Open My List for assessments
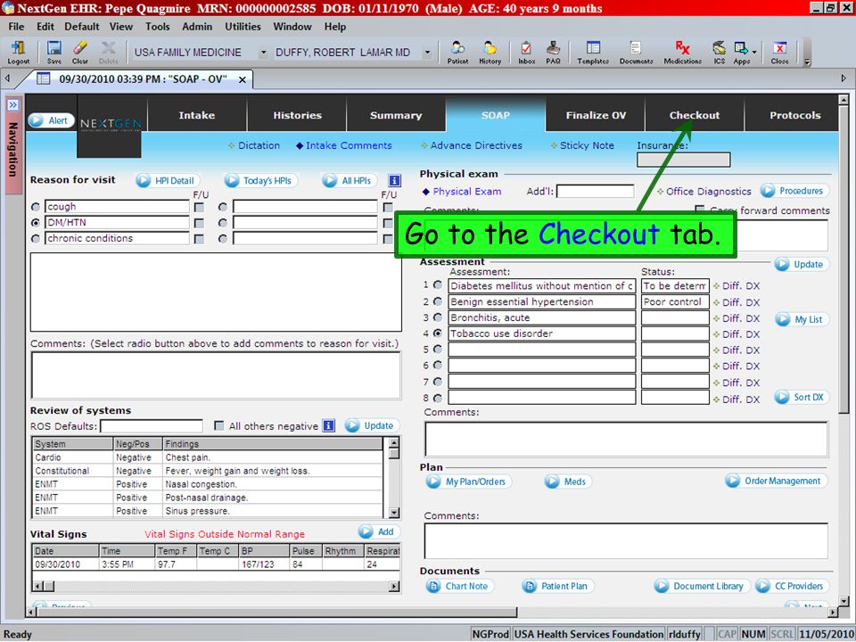The image size is (856, 642). point(802,319)
